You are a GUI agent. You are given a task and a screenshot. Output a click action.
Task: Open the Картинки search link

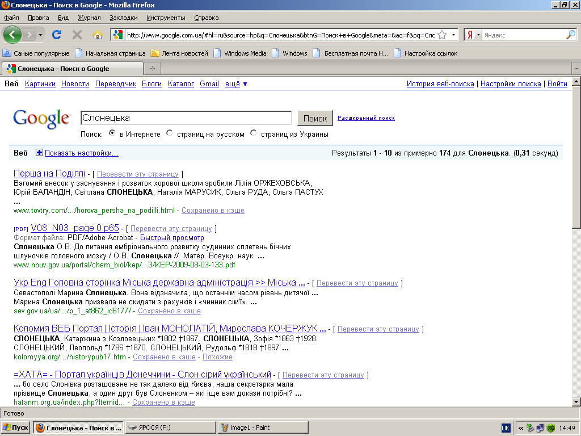(x=40, y=84)
